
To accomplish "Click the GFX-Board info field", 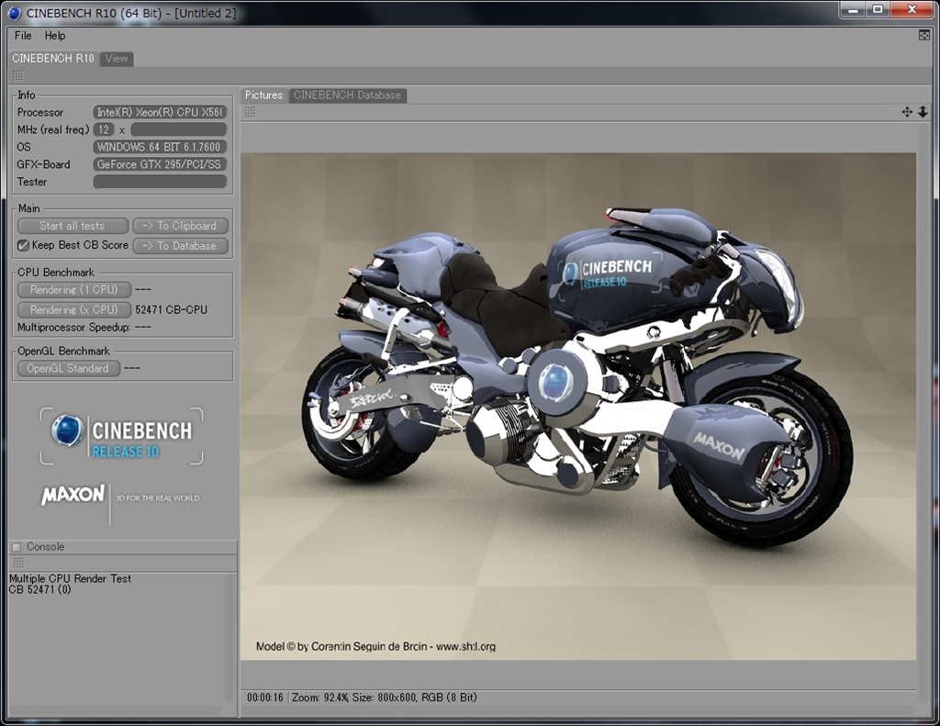I will [x=160, y=164].
